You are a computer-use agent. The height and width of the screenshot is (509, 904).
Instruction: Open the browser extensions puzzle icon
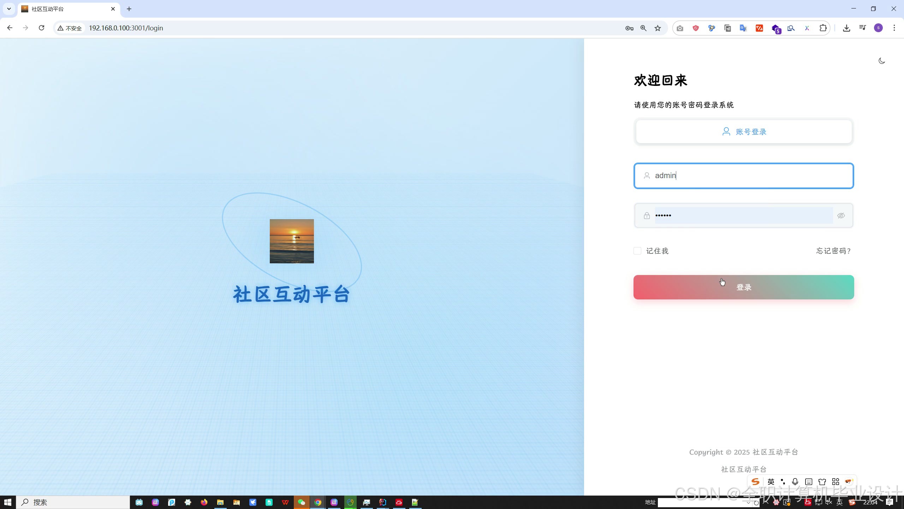[823, 28]
